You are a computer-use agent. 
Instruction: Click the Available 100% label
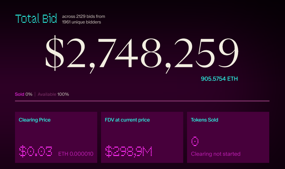pos(53,94)
